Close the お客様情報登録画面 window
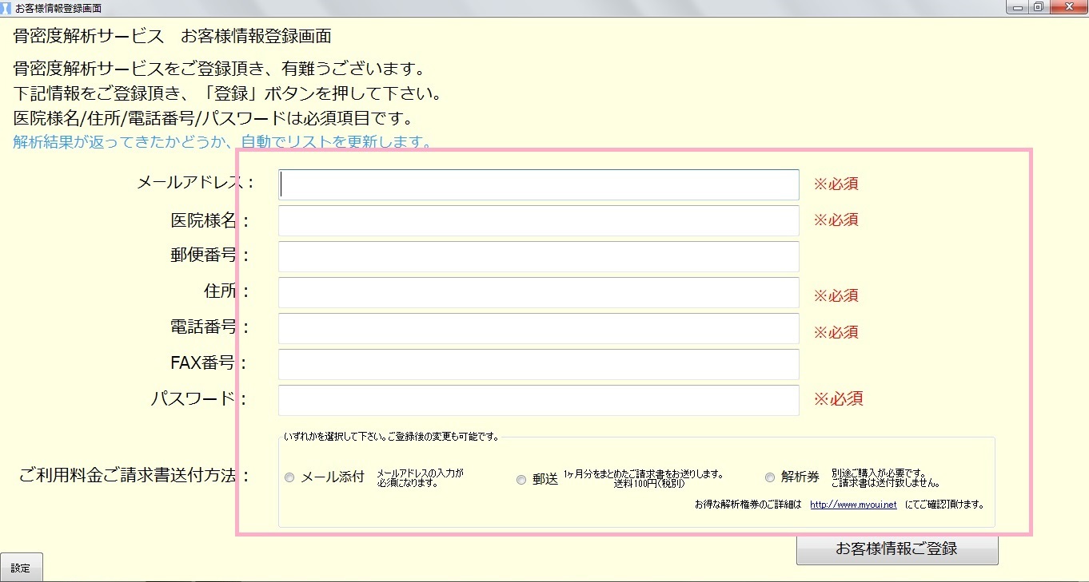The height and width of the screenshot is (582, 1089). (x=1068, y=7)
